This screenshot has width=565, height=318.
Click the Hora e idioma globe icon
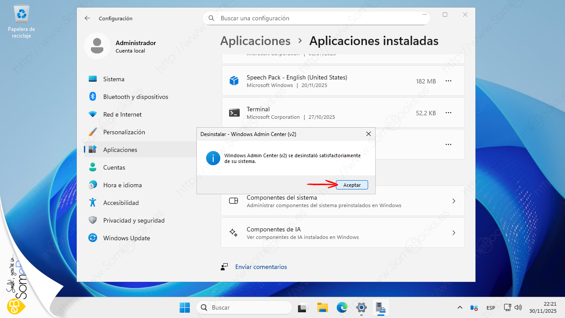[x=93, y=185]
